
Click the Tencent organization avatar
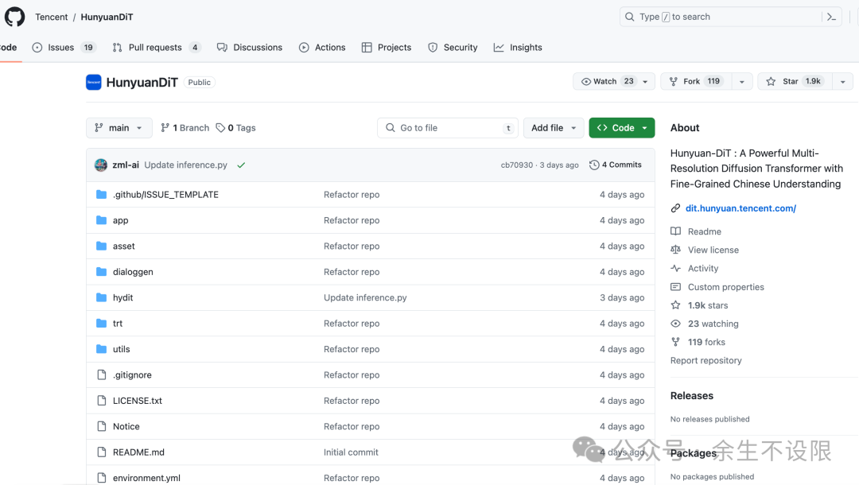pos(94,82)
